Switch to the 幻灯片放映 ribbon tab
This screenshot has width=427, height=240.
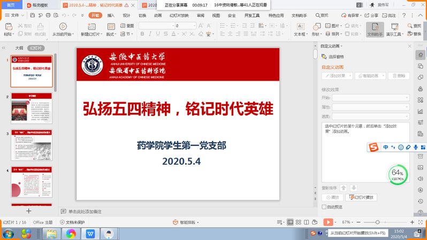click(179, 16)
